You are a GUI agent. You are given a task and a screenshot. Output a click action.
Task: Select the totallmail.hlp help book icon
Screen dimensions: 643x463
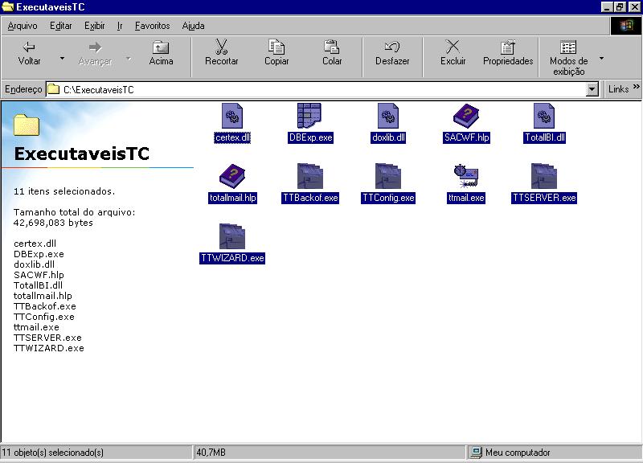tap(232, 176)
